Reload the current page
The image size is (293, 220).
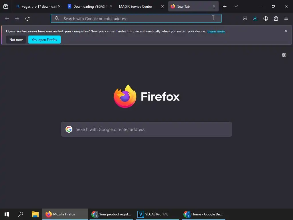(27, 19)
